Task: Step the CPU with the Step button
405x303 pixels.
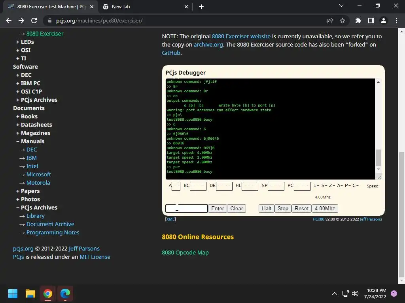Action: 283,208
